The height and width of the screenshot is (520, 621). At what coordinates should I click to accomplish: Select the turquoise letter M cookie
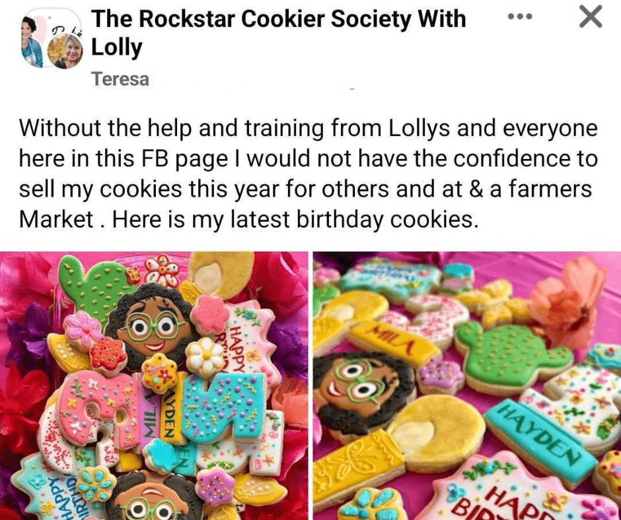click(x=223, y=406)
